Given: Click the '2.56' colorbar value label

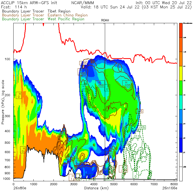Looking at the screenshot, I should click(x=184, y=38).
